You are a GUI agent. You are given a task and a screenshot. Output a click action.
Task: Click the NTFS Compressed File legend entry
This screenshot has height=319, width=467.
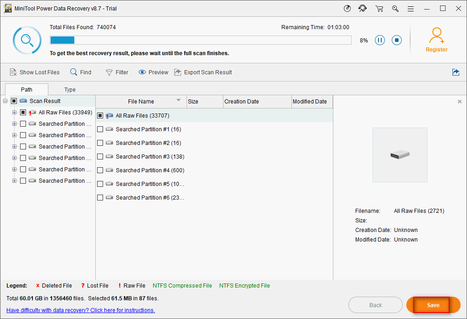point(182,286)
